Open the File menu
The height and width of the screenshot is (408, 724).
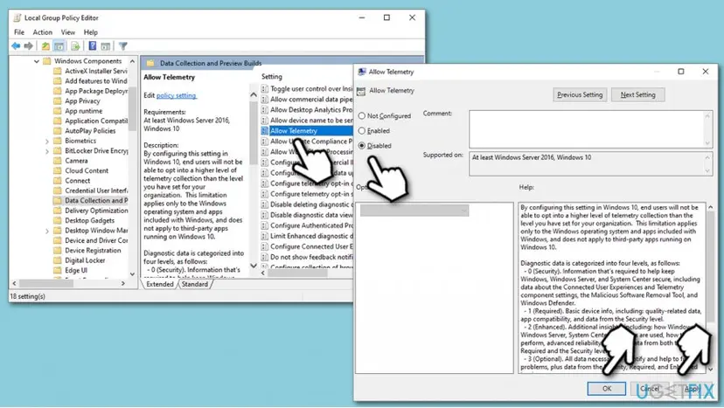19,32
